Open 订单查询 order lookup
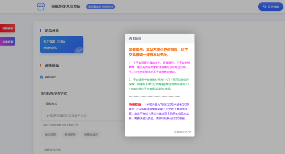This screenshot has height=154, width=285. tap(271, 7)
